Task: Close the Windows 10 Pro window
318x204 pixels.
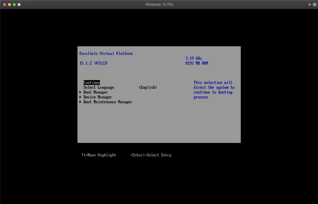Action: click(x=5, y=5)
